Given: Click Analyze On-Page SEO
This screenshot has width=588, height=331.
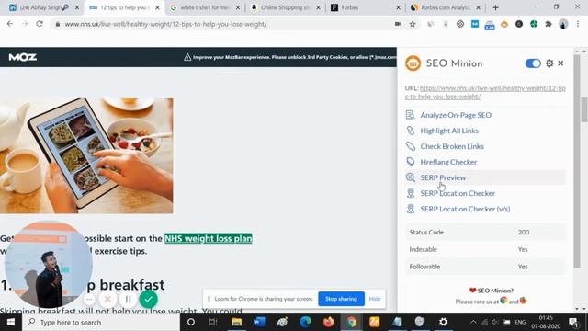Looking at the screenshot, I should coord(456,115).
